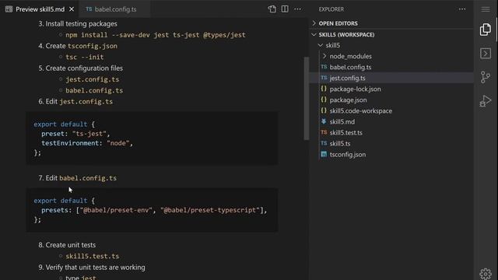This screenshot has height=280, width=498.
Task: Click the Show Source icon in editor toolbar
Action: 272,9
